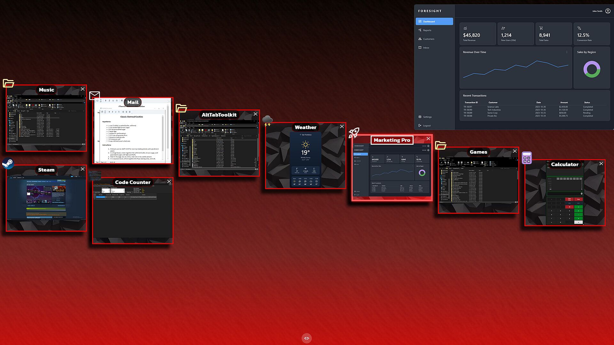Open Reports in the Foresight sidebar
The image size is (614, 345).
(x=427, y=30)
